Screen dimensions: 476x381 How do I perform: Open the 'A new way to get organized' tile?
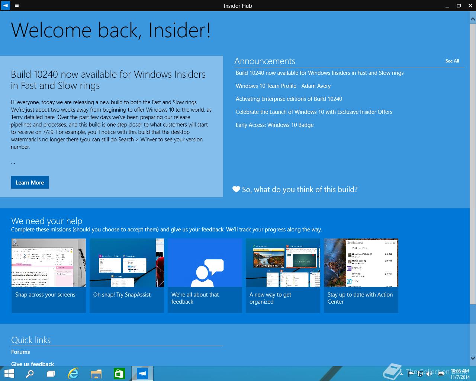(x=283, y=276)
